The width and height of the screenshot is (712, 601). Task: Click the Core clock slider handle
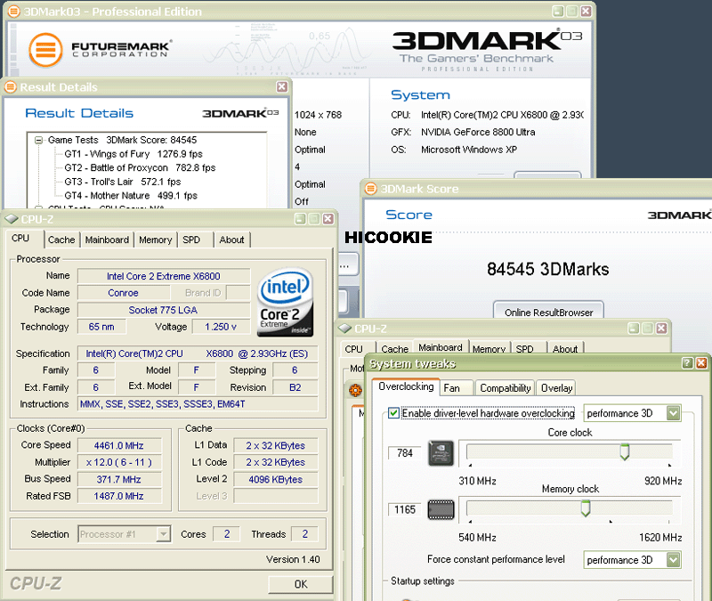[625, 452]
